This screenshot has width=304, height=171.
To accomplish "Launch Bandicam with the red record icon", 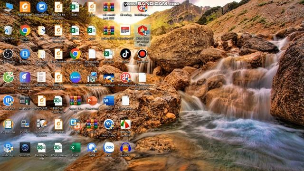I will (x=142, y=56).
